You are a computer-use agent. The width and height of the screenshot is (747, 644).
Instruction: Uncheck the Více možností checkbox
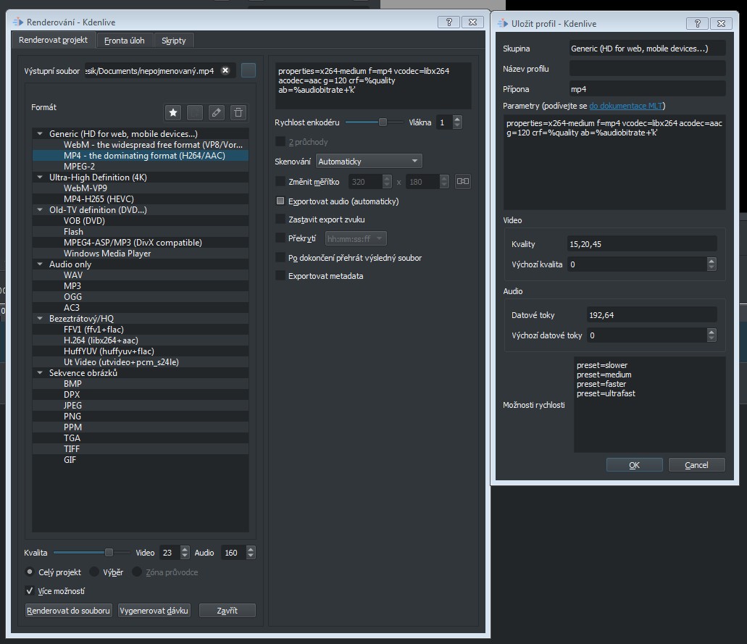[30, 591]
